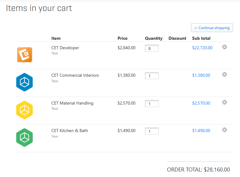Viewport: 240px width, 177px height.
Task: Click the Year label under CET Commercial Interiors
Action: (55, 81)
